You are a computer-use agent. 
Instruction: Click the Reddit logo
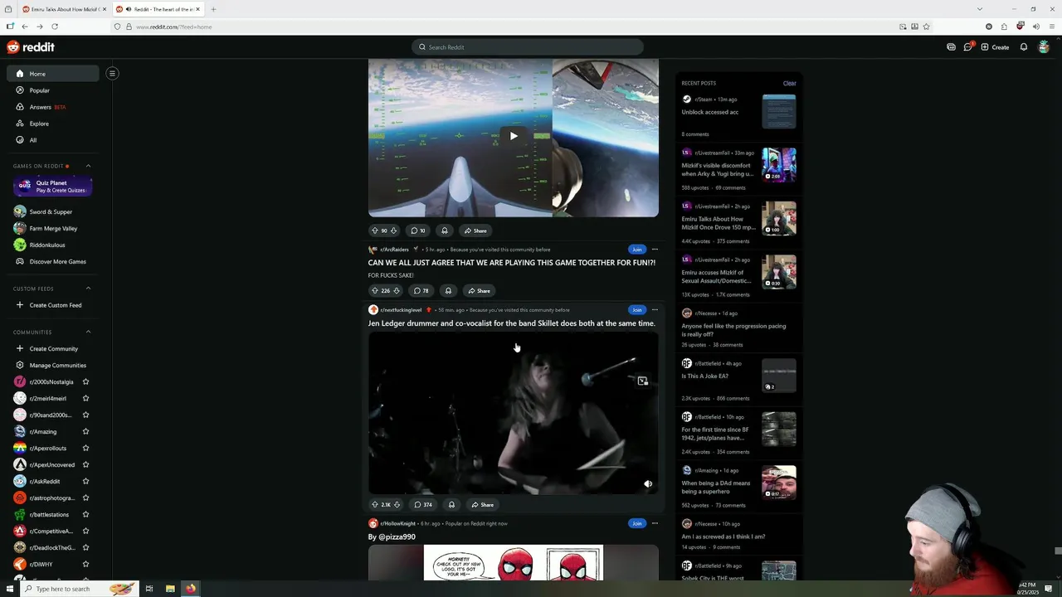pos(31,47)
